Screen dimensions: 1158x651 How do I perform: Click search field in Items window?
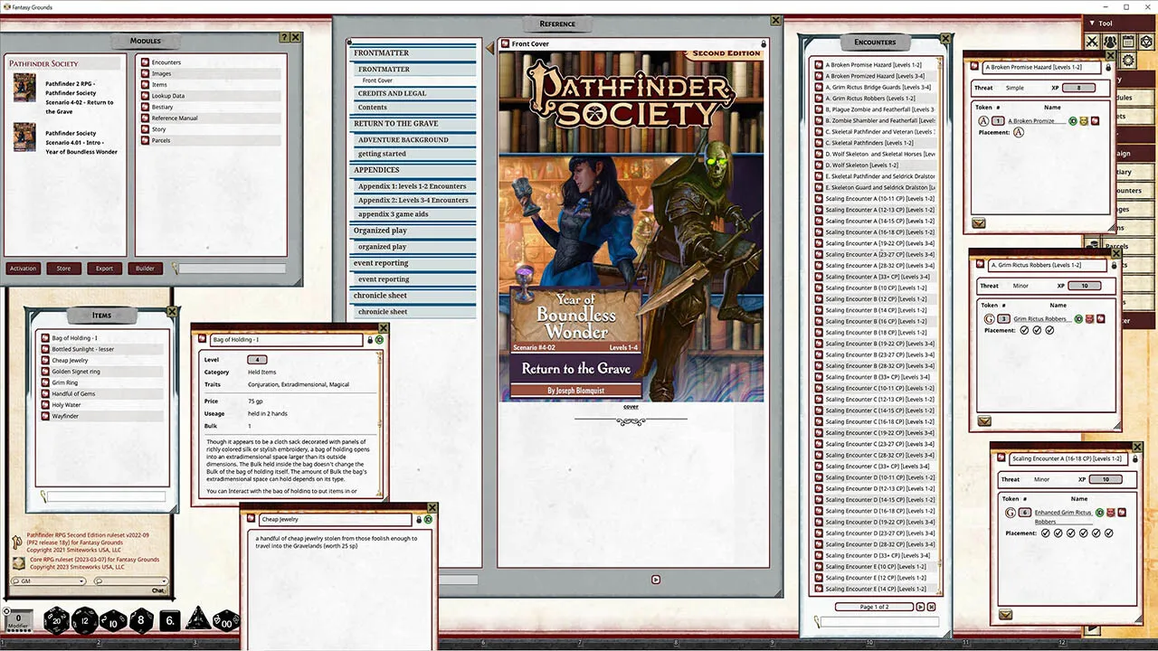pyautogui.click(x=107, y=496)
